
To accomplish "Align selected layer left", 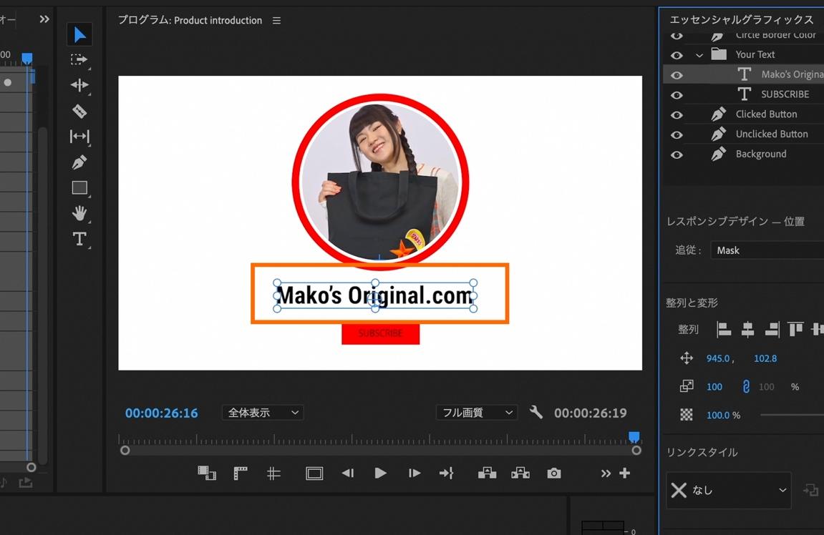I will pyautogui.click(x=724, y=329).
